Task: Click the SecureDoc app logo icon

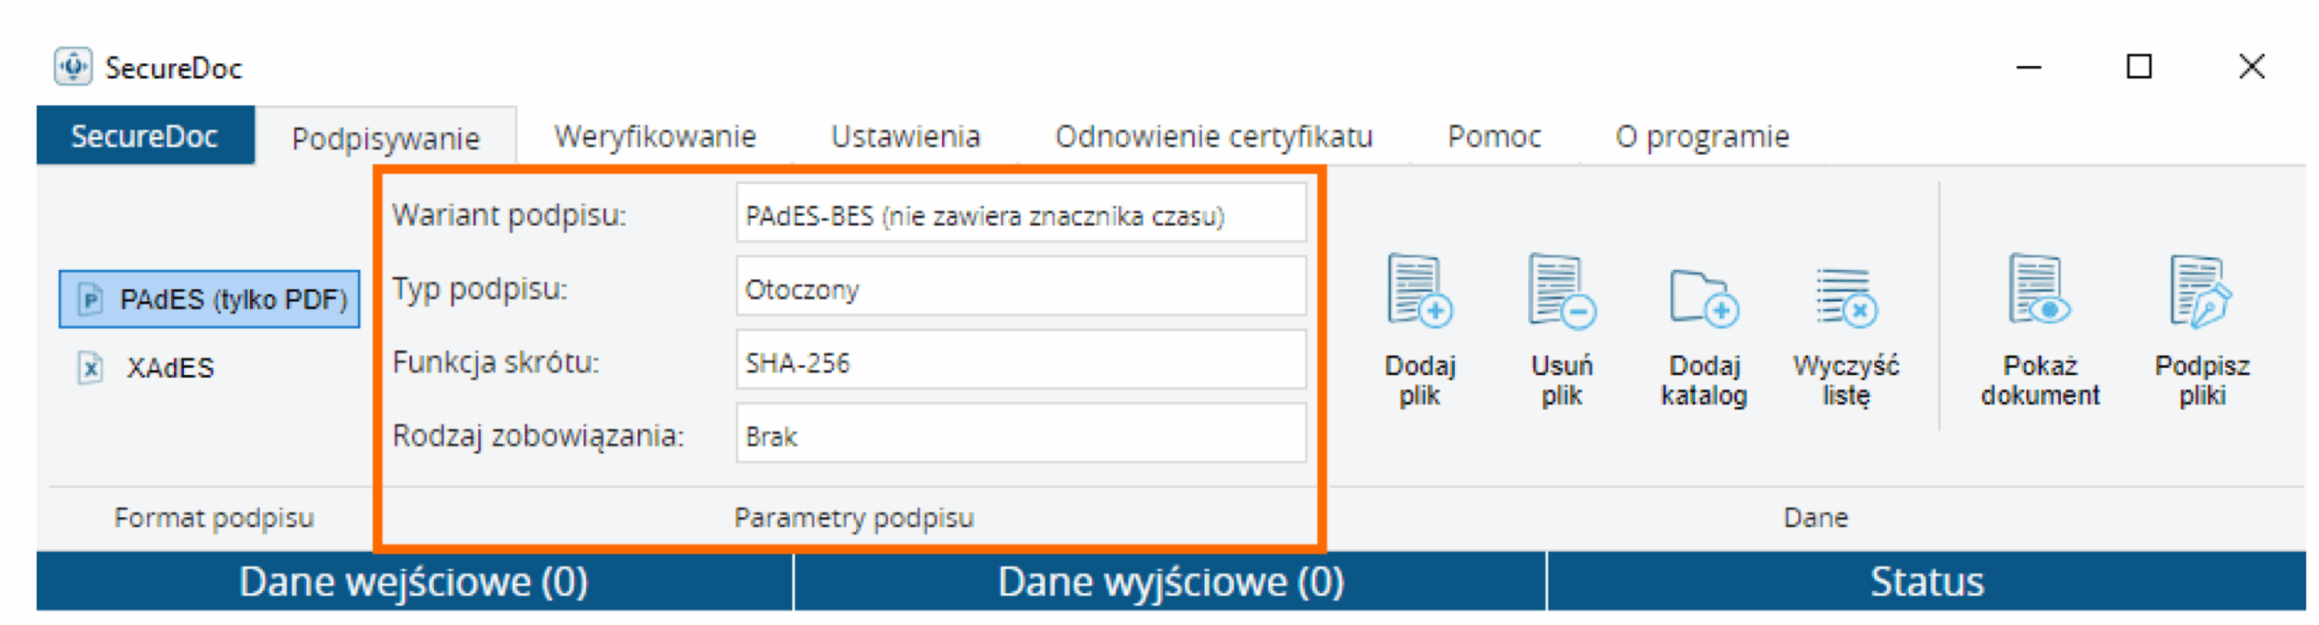Action: coord(72,67)
